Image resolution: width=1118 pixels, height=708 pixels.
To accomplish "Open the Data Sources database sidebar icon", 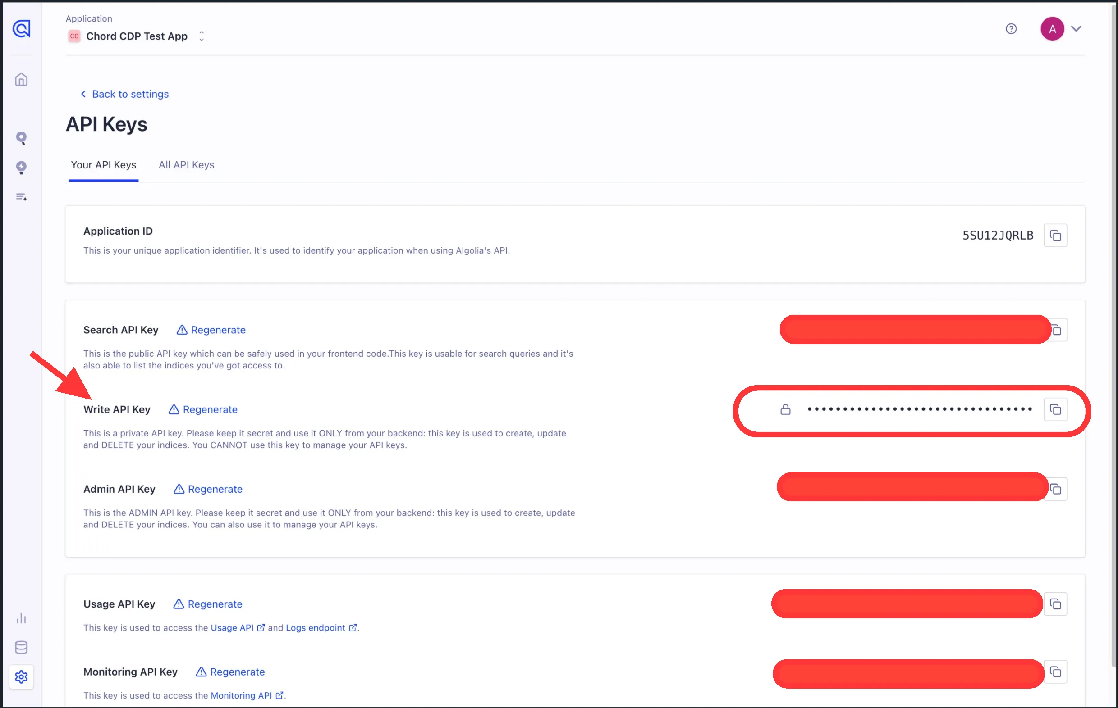I will tap(21, 647).
